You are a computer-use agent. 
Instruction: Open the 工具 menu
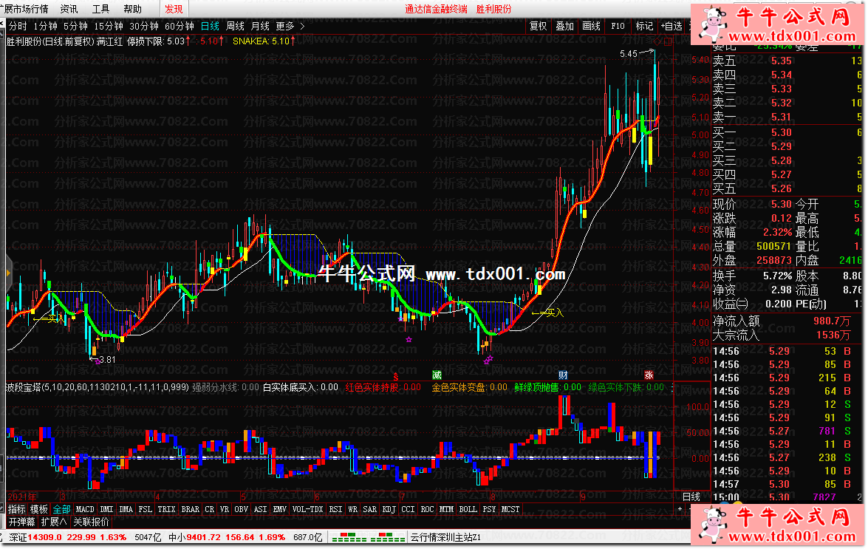100,9
